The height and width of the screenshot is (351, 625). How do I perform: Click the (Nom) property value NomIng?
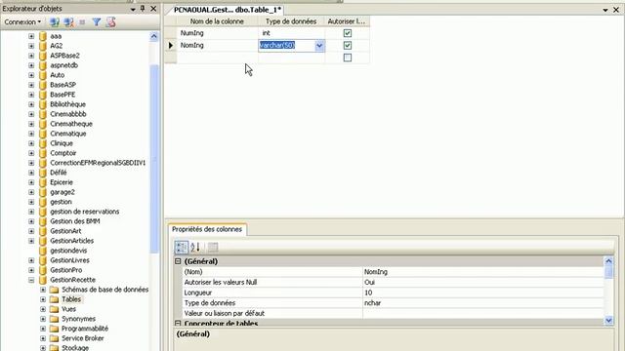[483, 272]
